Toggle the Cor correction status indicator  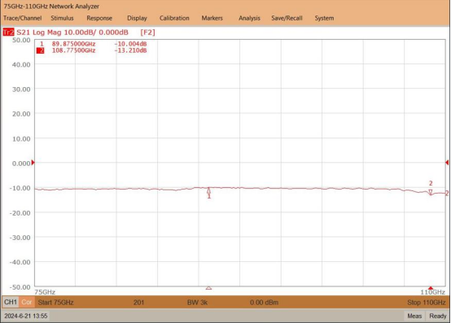coord(27,303)
